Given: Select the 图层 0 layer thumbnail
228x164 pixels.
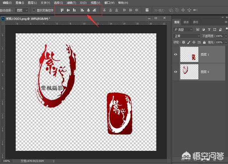Looking at the screenshot, I should tap(189, 71).
